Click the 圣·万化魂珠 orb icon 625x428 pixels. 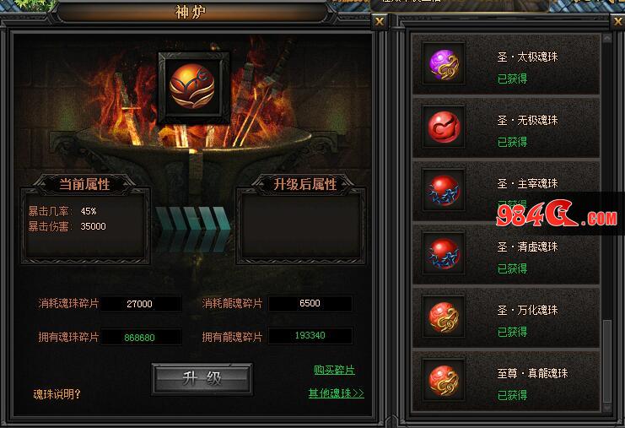click(x=444, y=317)
